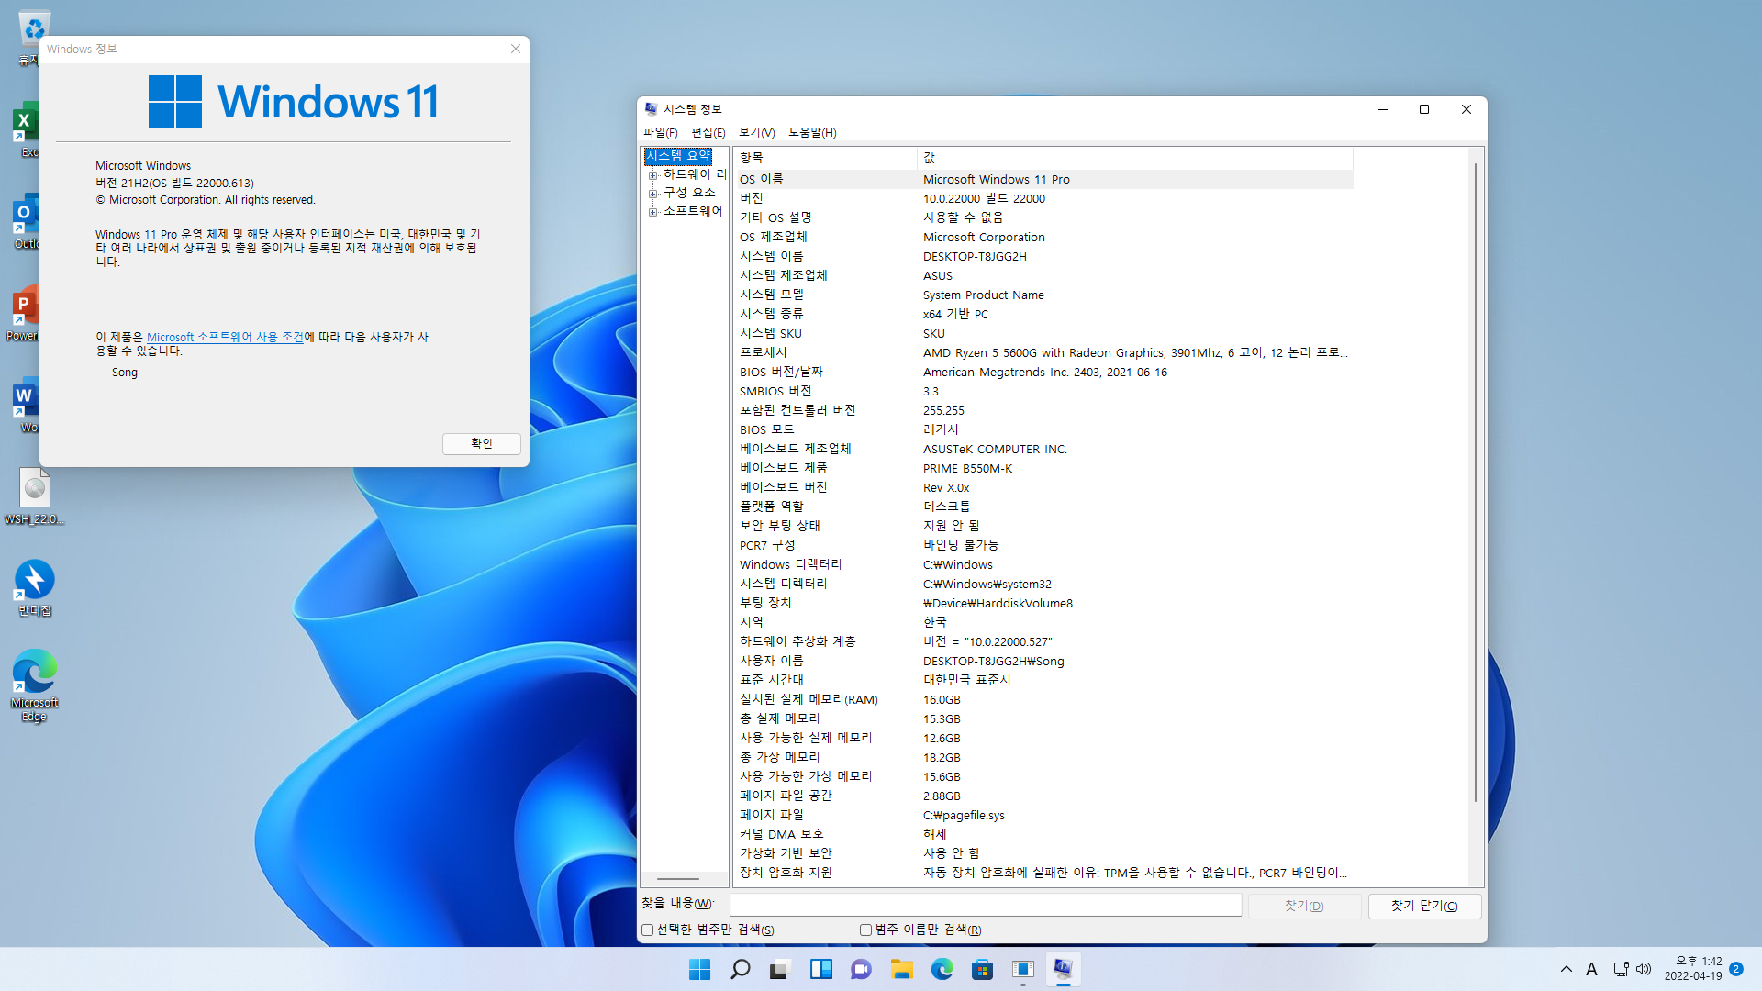Switch to System Information in the taskbar
The width and height of the screenshot is (1762, 991).
[1063, 969]
